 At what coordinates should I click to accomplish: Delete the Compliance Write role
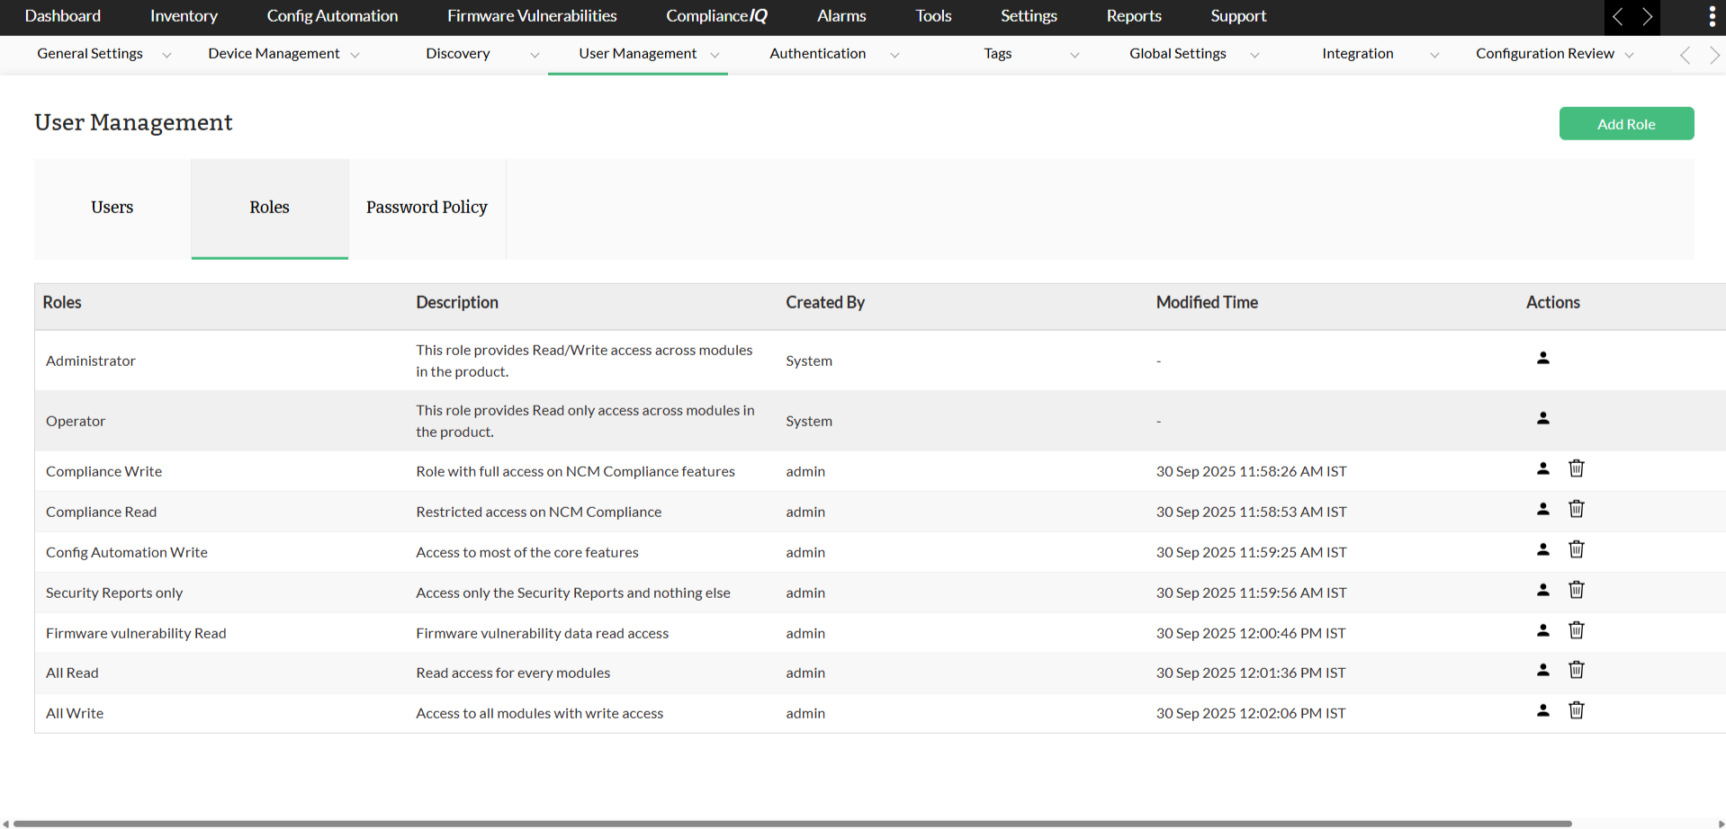[1576, 468]
